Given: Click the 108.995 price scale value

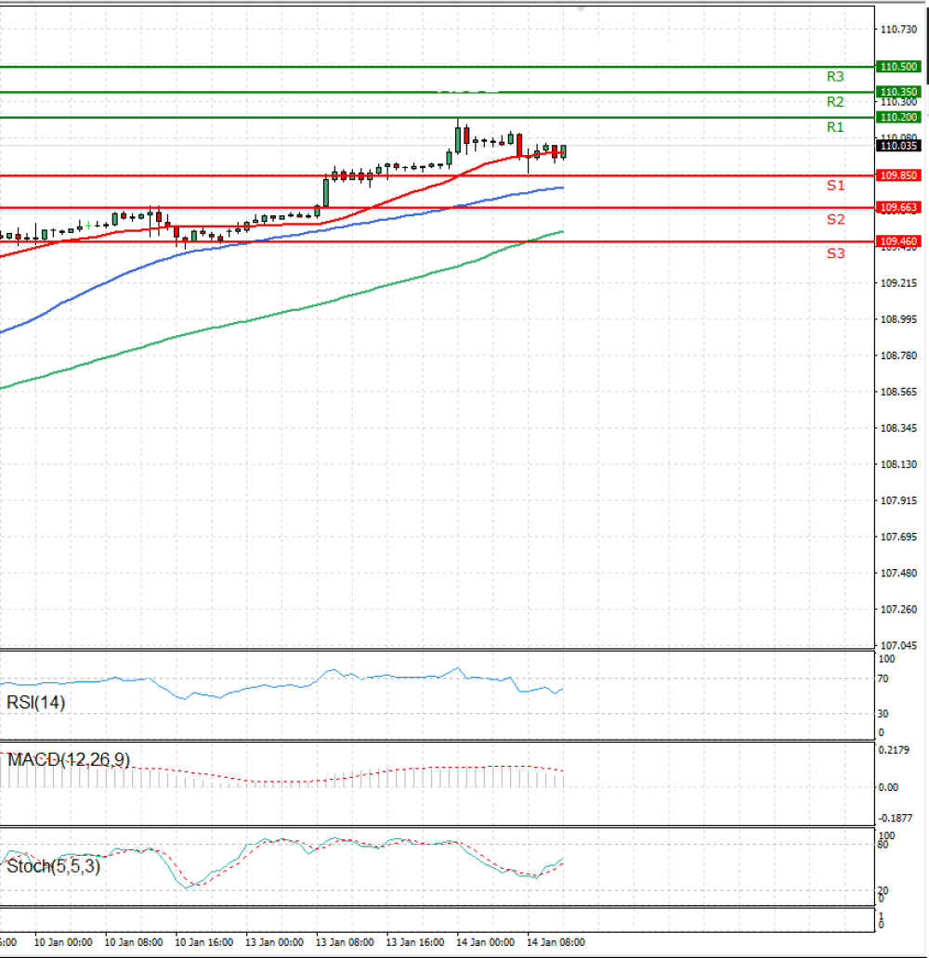Looking at the screenshot, I should pos(898,319).
